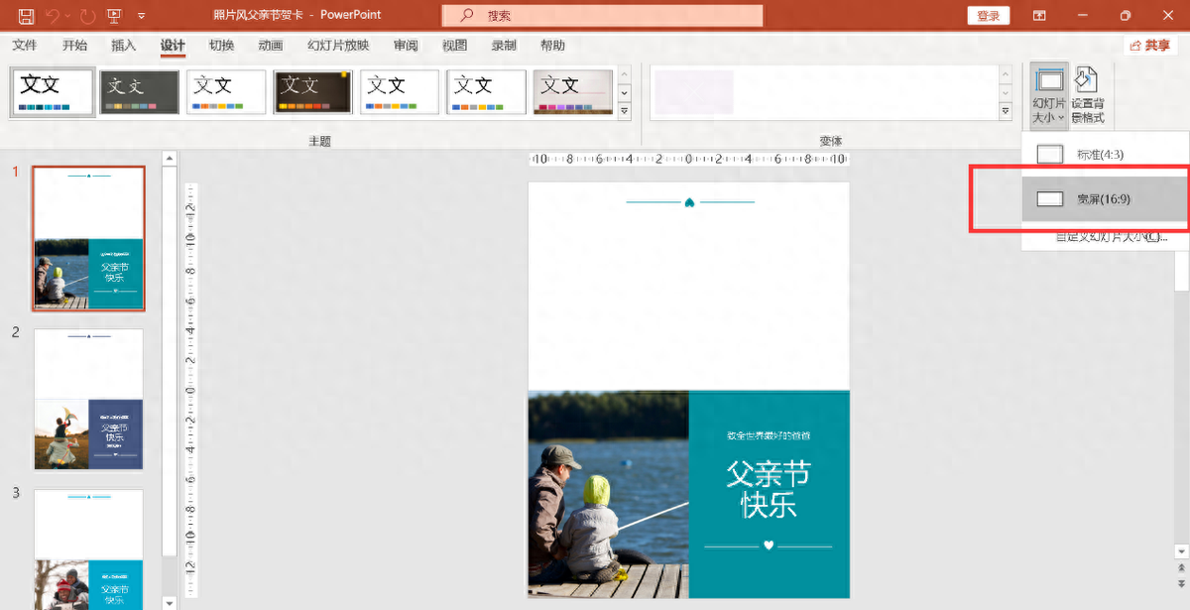Image resolution: width=1190 pixels, height=610 pixels.
Task: Click the slide panel scroll-down arrow
Action: click(x=170, y=602)
